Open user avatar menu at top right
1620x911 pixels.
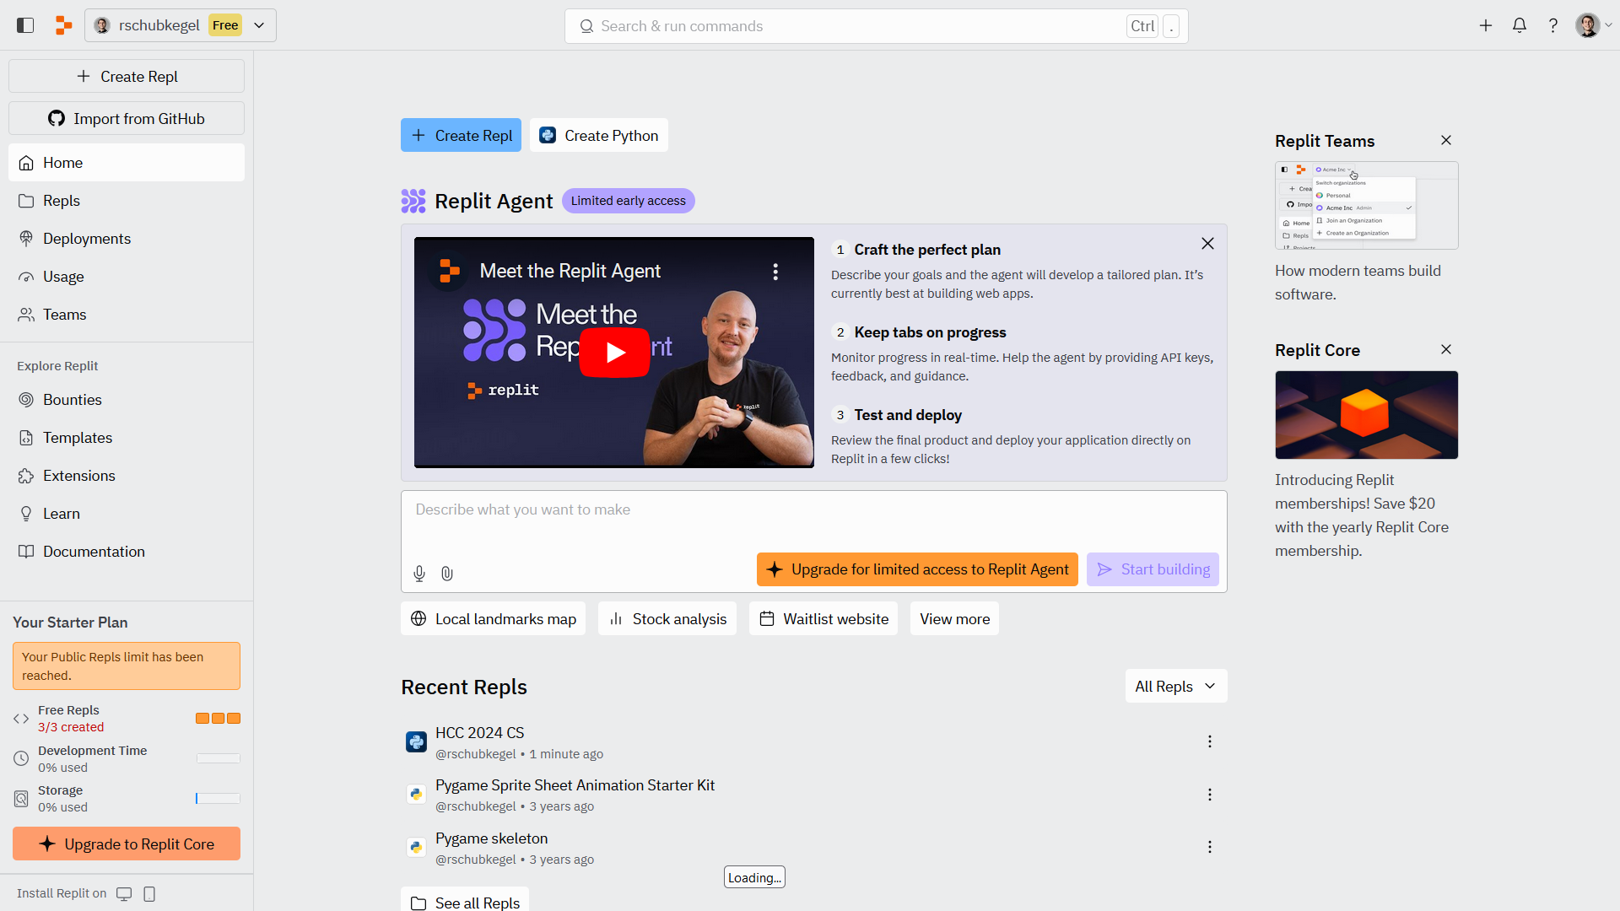1594,25
